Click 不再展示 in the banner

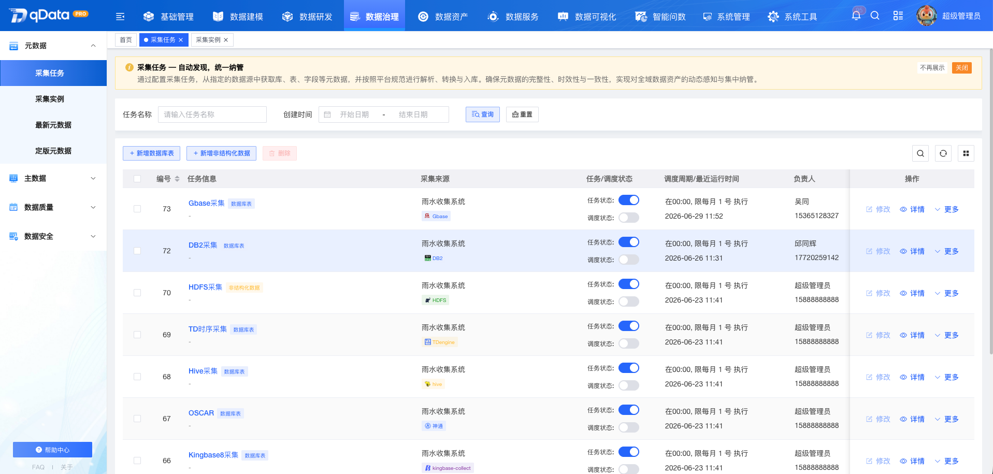tap(932, 68)
